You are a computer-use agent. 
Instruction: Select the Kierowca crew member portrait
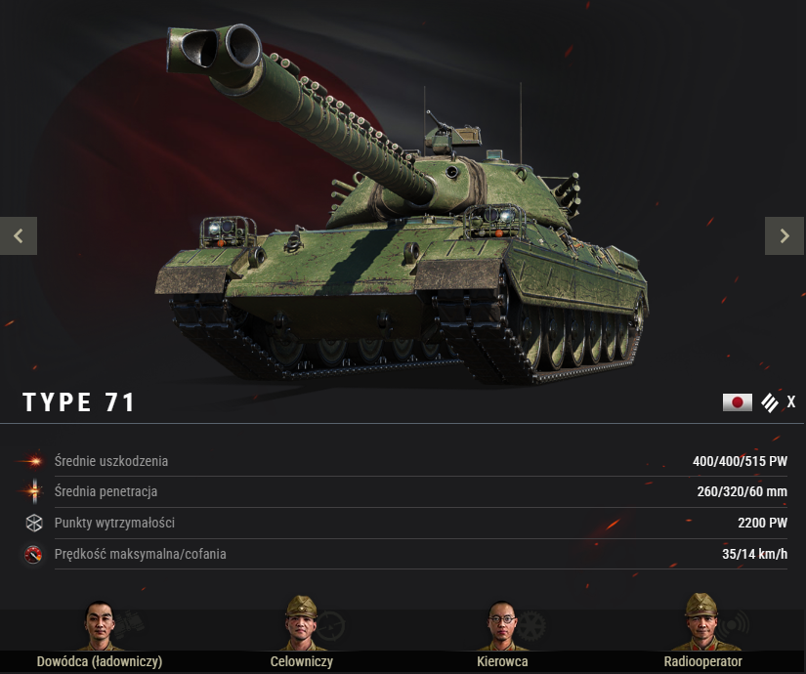click(502, 626)
